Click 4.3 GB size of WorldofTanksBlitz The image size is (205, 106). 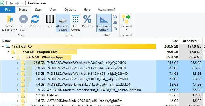pos(174,85)
